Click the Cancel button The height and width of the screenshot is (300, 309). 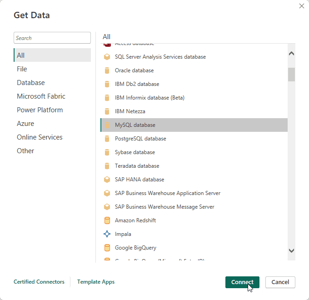(280, 282)
